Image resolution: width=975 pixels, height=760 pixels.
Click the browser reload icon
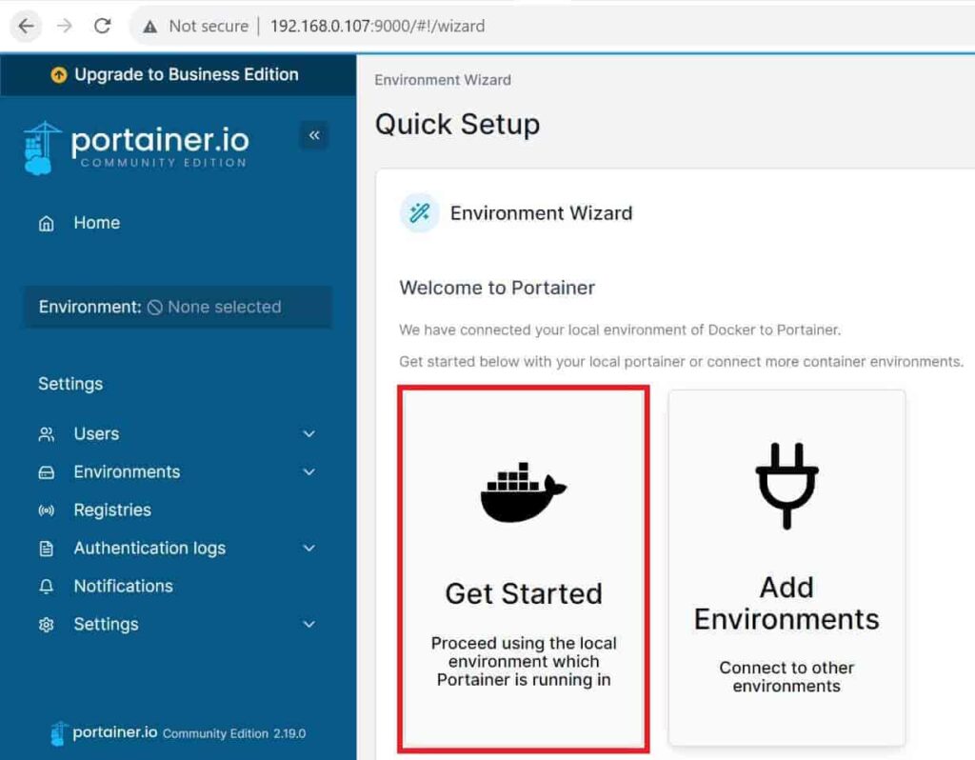pyautogui.click(x=104, y=26)
